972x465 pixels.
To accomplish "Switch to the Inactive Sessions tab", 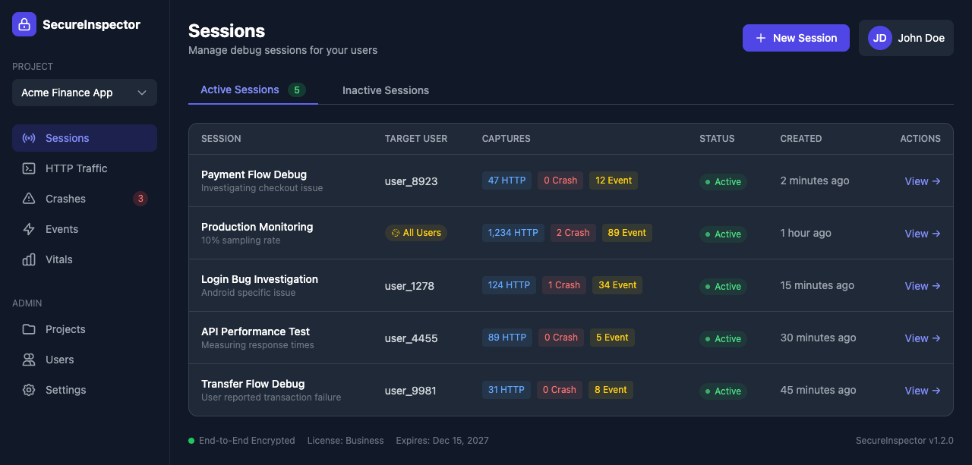I will coord(386,90).
